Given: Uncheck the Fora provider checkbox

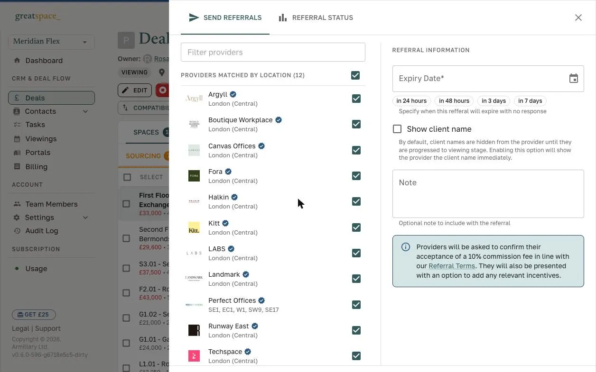Looking at the screenshot, I should [356, 176].
